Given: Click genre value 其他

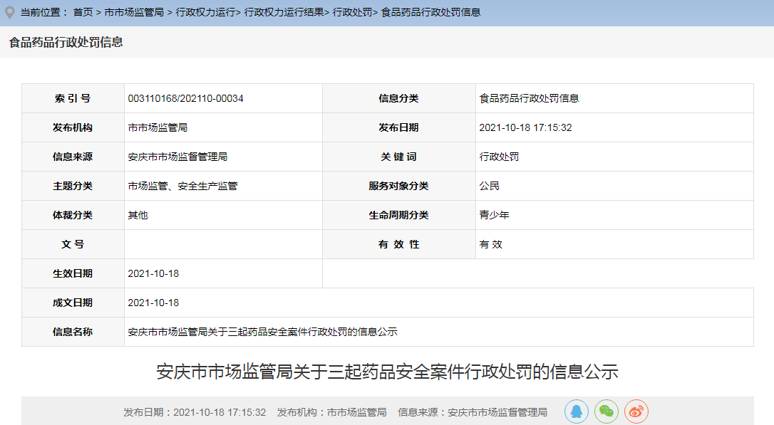Looking at the screenshot, I should [138, 215].
